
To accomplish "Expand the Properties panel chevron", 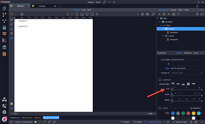I will point(202,53).
